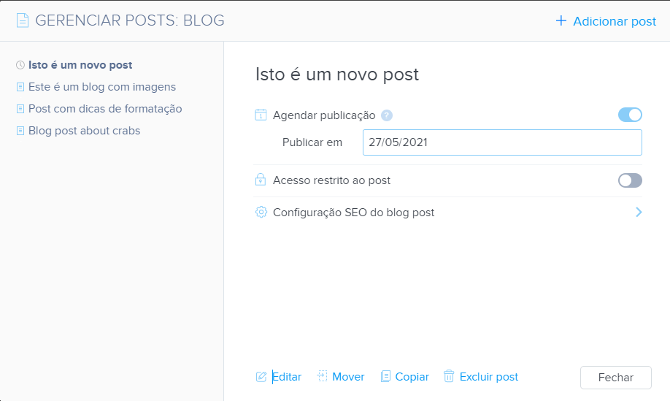Click the trash icon beside Excluir post
This screenshot has width=670, height=401.
click(449, 376)
